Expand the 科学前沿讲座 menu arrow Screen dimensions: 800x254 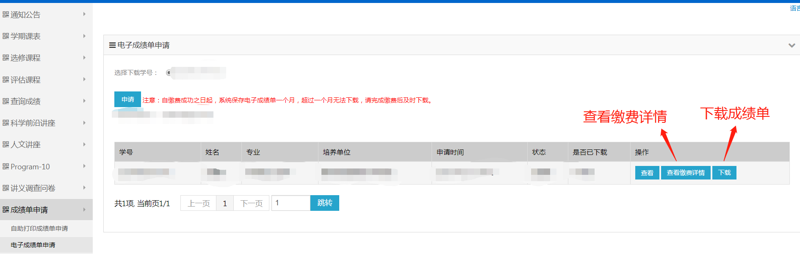point(84,123)
